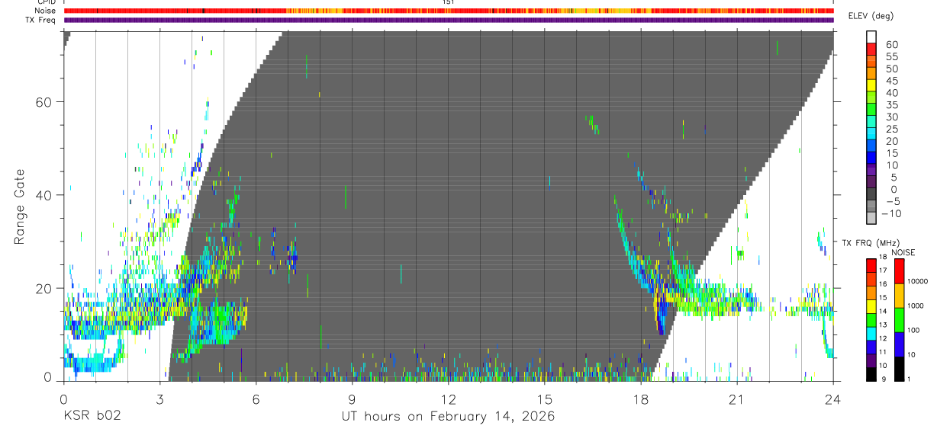Click the 1000 label on the NOISE color bar
937x432 pixels.
coord(914,306)
